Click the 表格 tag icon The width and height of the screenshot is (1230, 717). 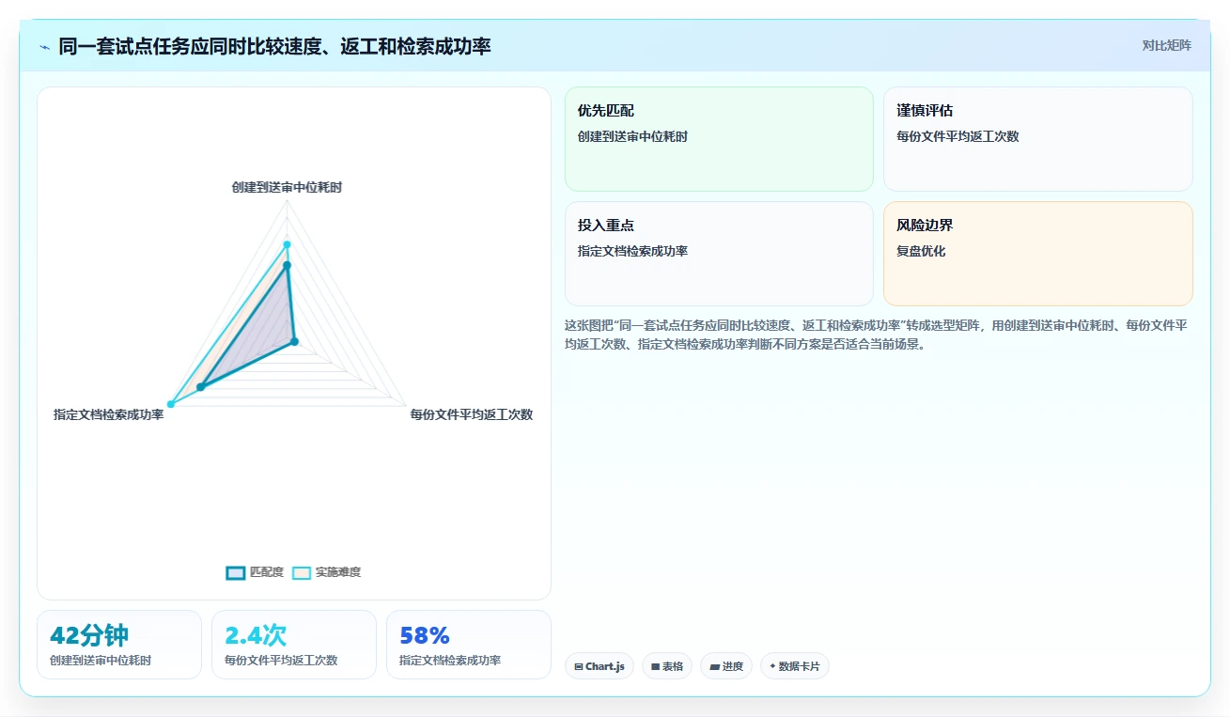(x=656, y=666)
